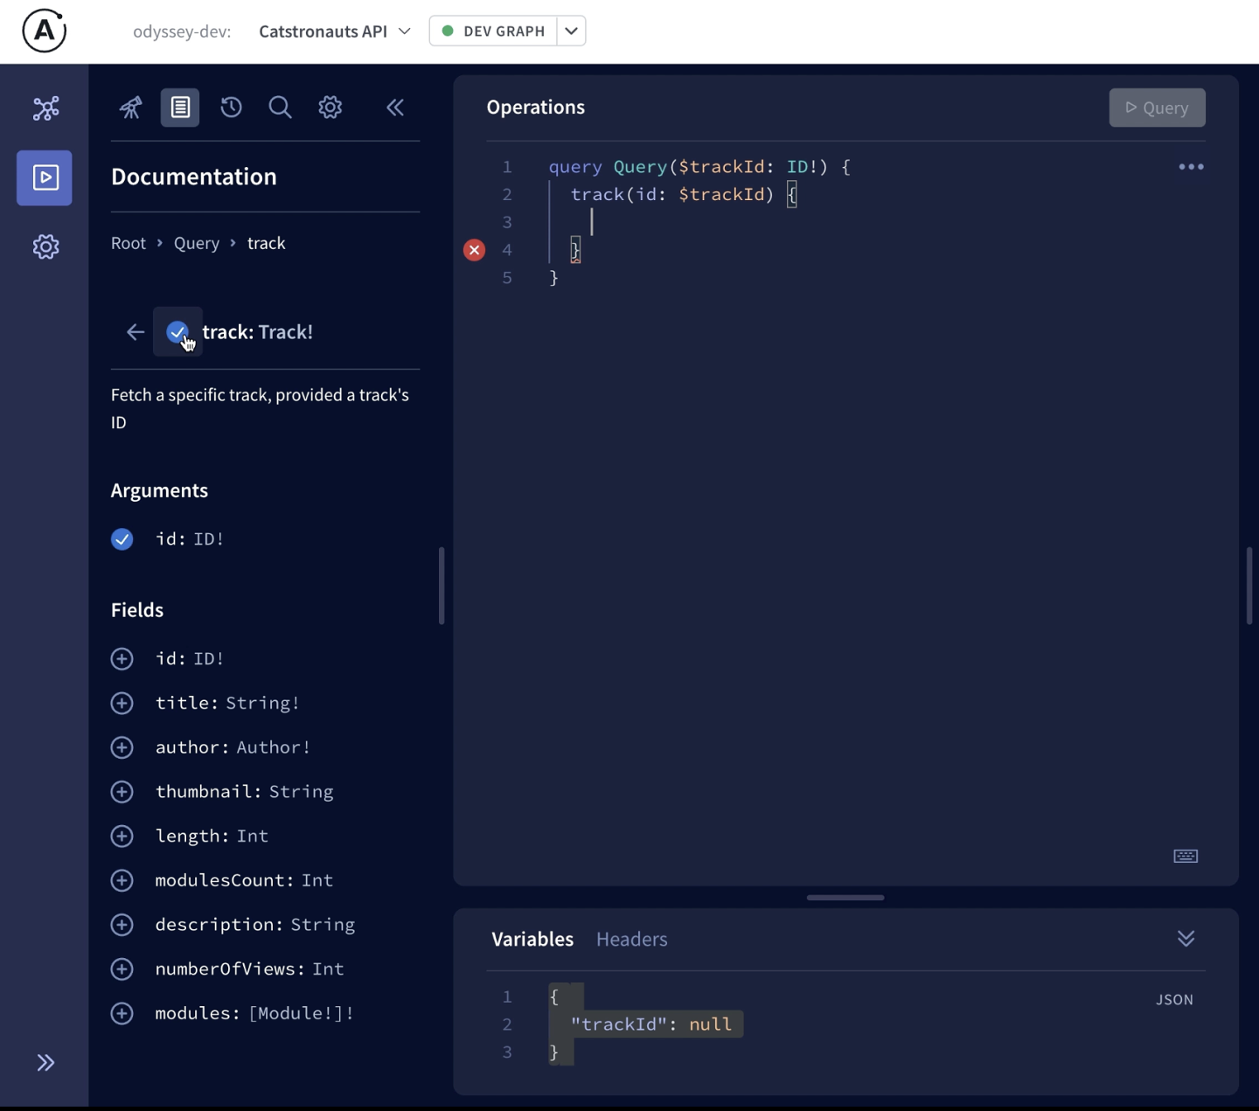Add the description: String field
1259x1111 pixels.
point(122,925)
